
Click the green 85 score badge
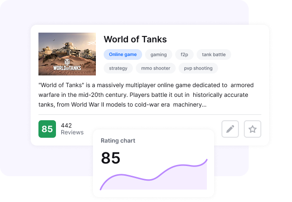(47, 129)
